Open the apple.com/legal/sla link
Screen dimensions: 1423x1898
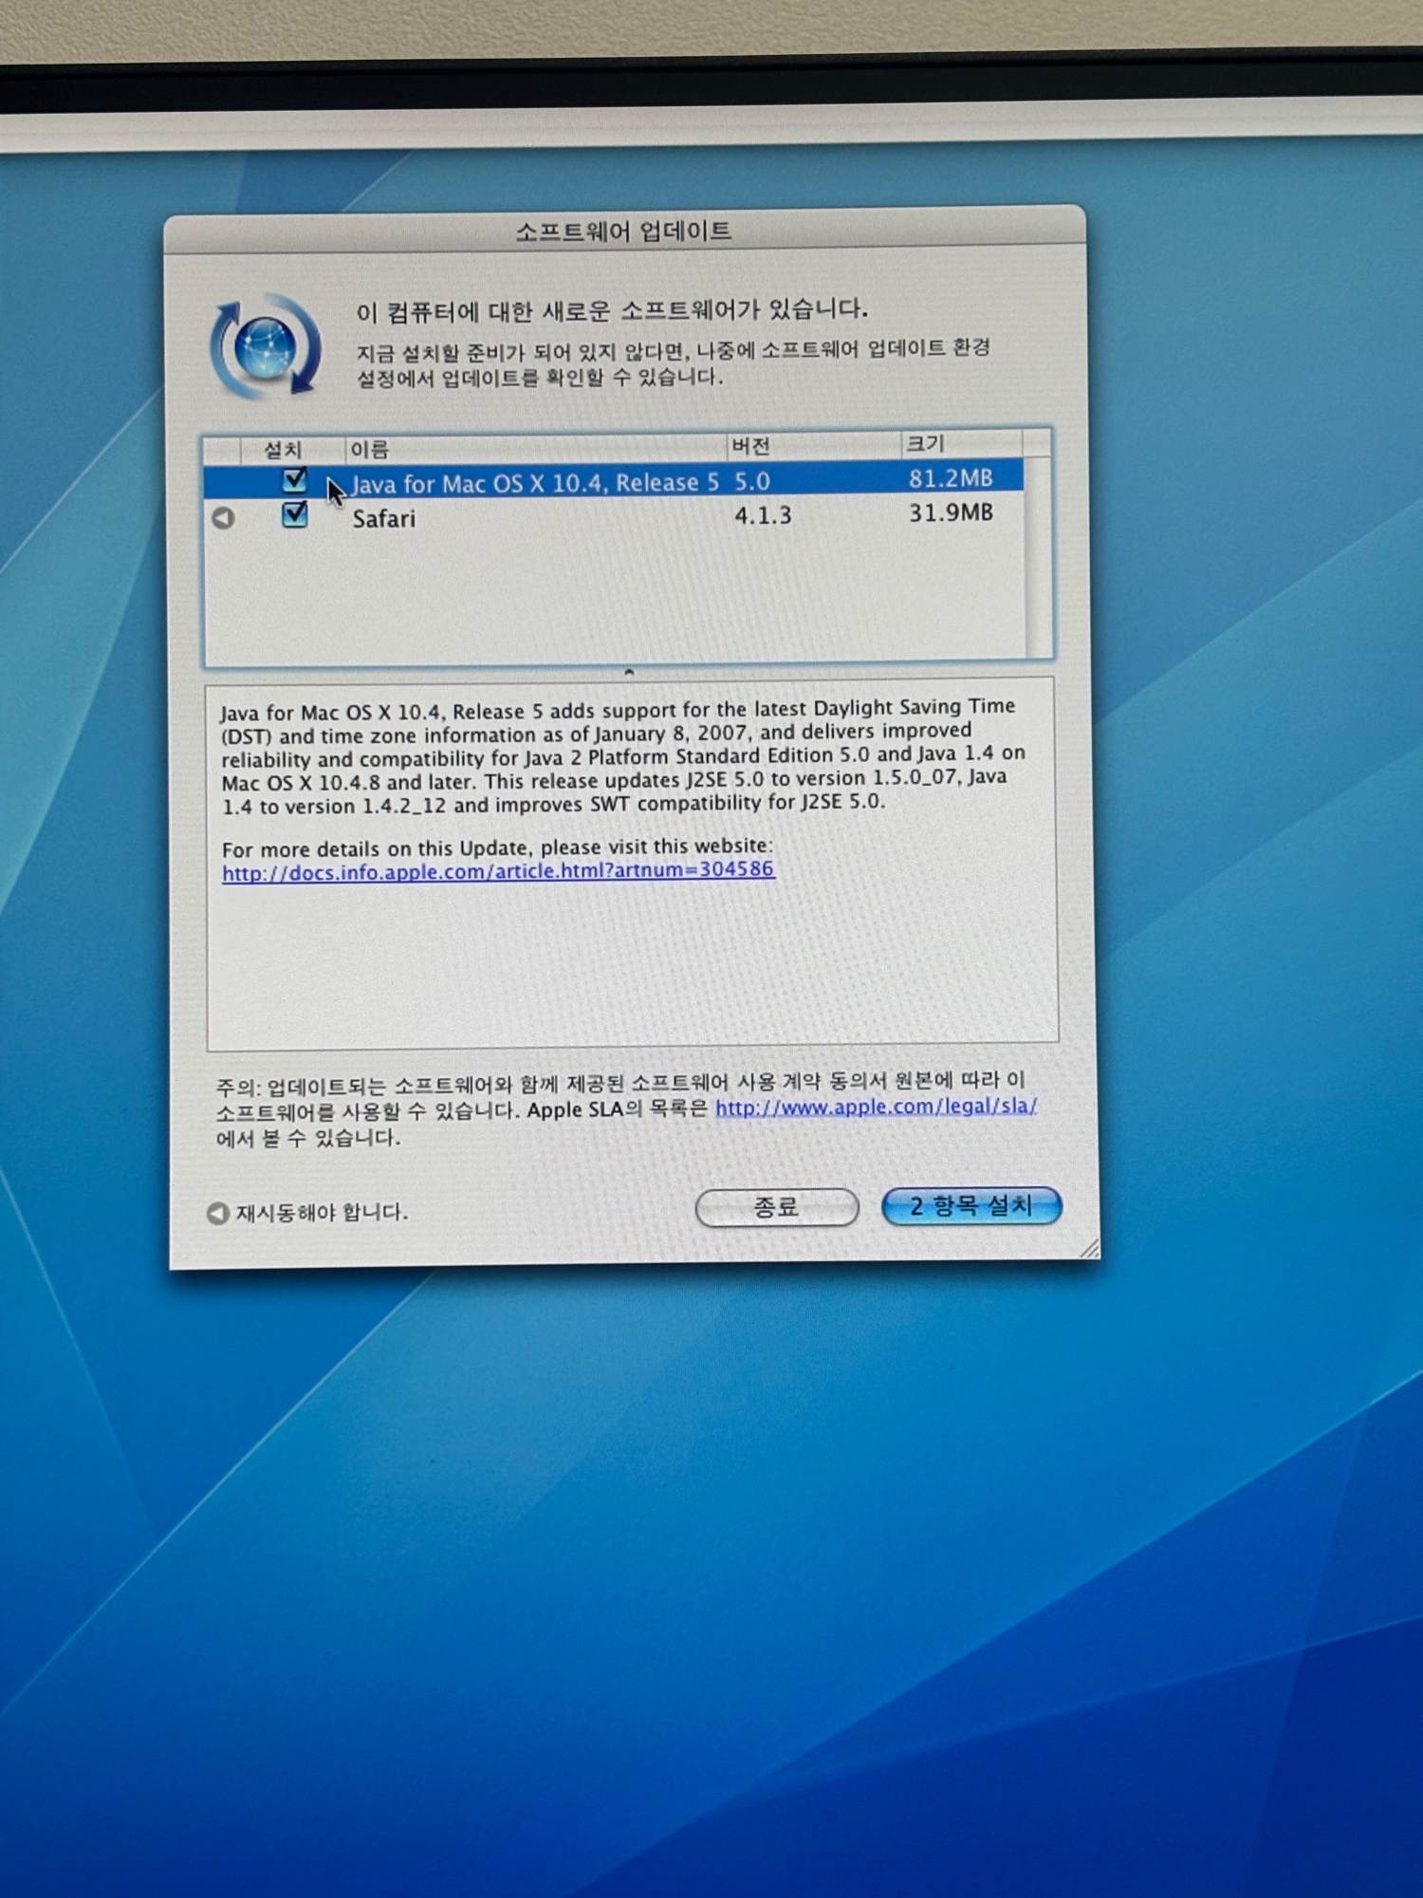pyautogui.click(x=875, y=1107)
